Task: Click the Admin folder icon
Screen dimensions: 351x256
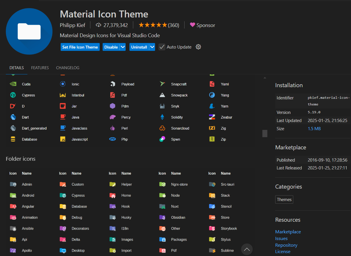Action: pyautogui.click(x=13, y=184)
